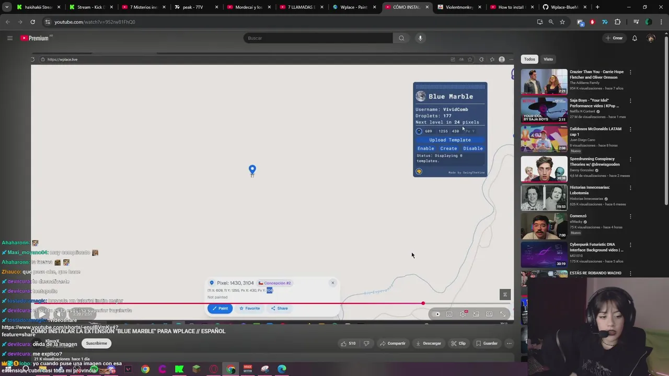Screen dimensions: 669x376
Task: Go to YouTube Premium home logo
Action: tap(36, 38)
